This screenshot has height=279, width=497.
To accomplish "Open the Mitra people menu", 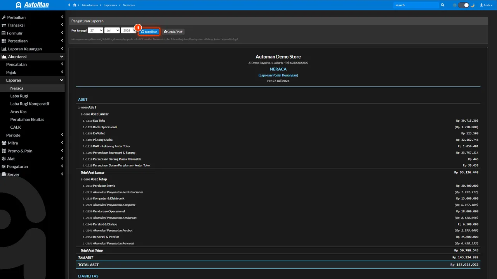I will tap(33, 143).
